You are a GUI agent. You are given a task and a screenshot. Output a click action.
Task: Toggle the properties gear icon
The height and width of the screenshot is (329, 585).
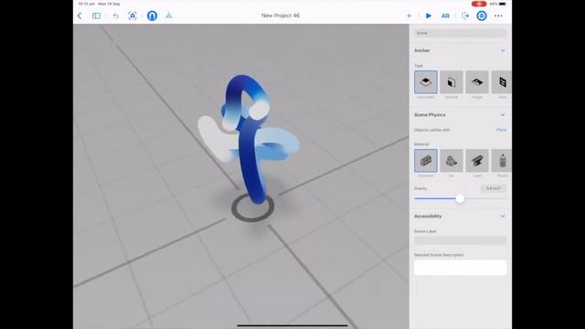482,16
